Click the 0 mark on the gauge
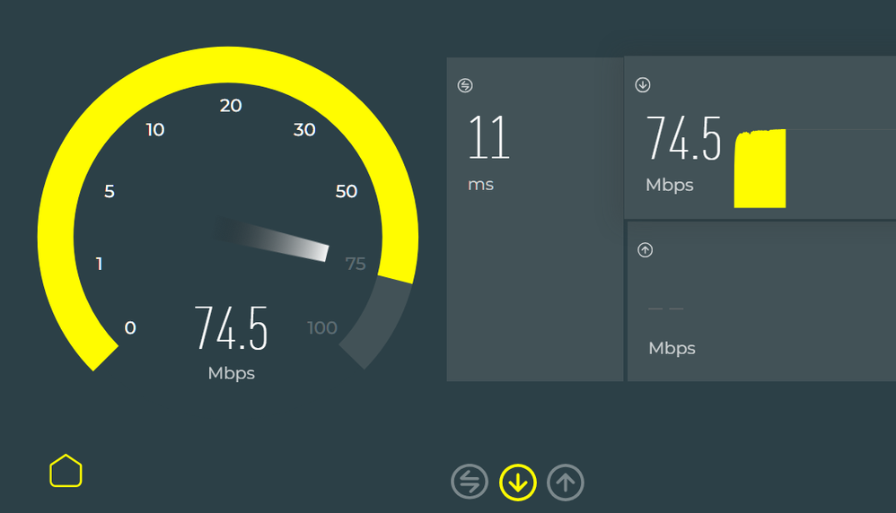Screen dimensions: 896x513 (x=130, y=328)
